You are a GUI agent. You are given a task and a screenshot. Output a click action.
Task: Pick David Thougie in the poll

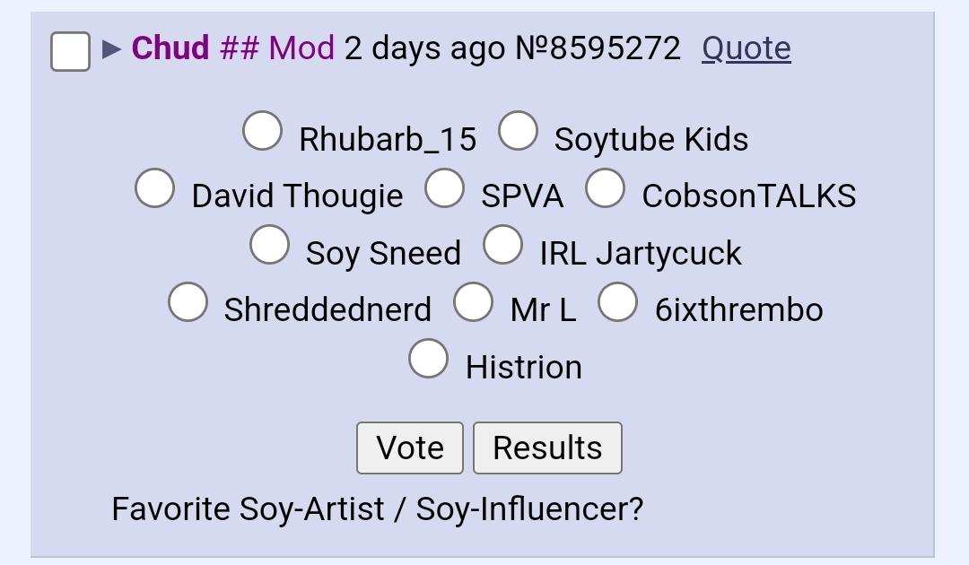[154, 188]
